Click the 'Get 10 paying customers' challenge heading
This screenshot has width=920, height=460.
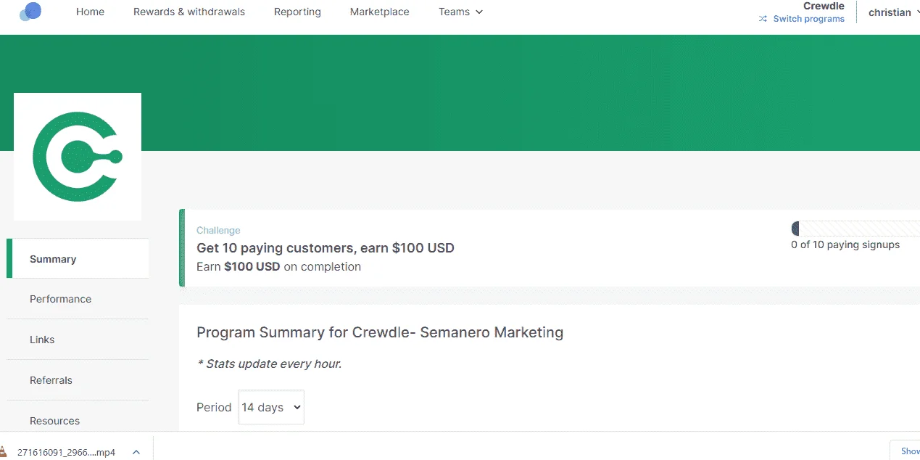click(x=326, y=248)
